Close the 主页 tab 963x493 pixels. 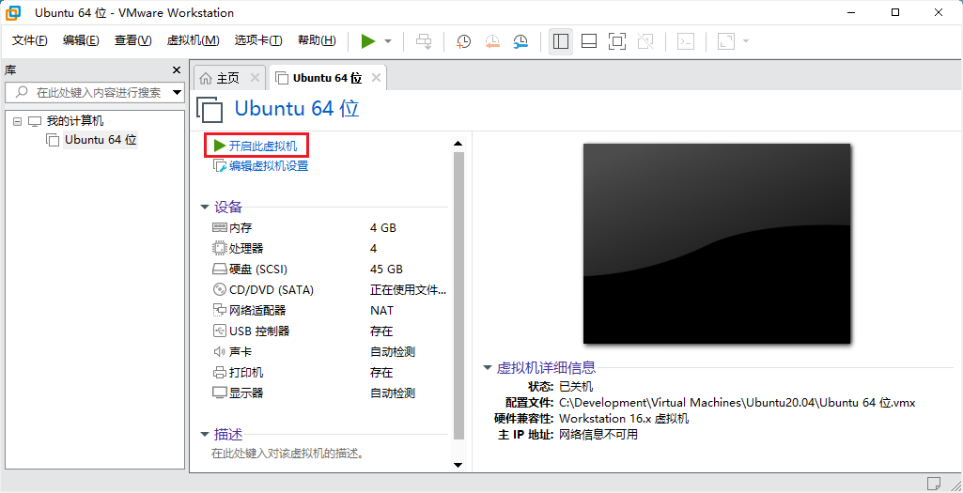point(255,78)
